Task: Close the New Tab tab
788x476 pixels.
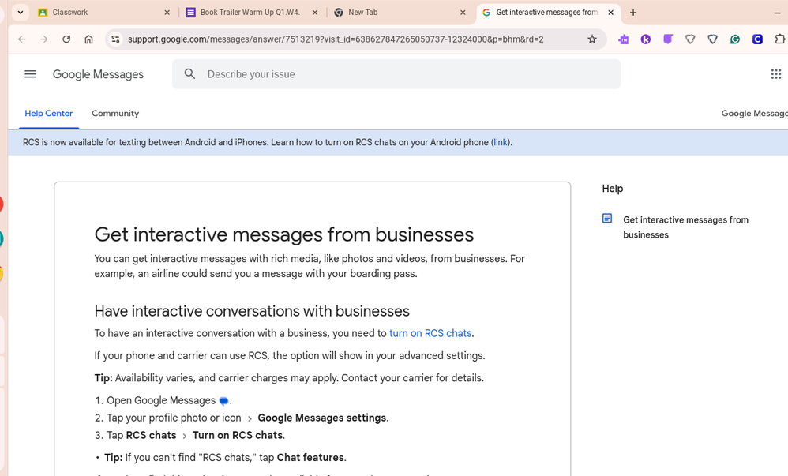Action: tap(463, 13)
